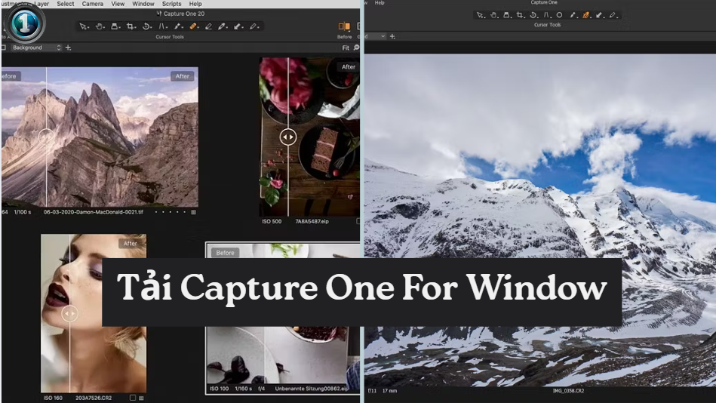
Task: Click the After label on mountain photo
Action: click(183, 76)
